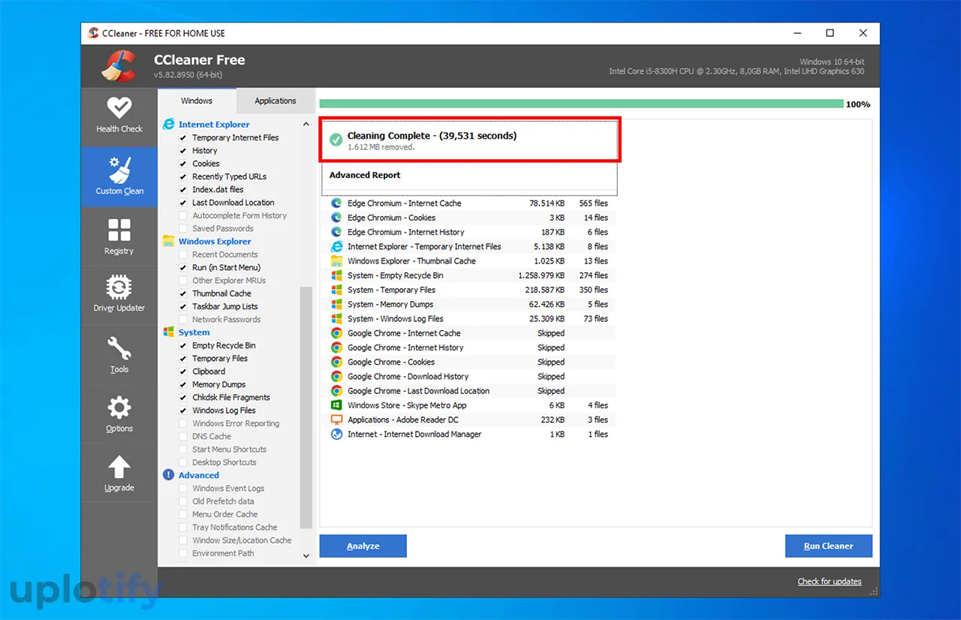Enable Windows Error Reporting checkbox
961x620 pixels.
pos(183,424)
